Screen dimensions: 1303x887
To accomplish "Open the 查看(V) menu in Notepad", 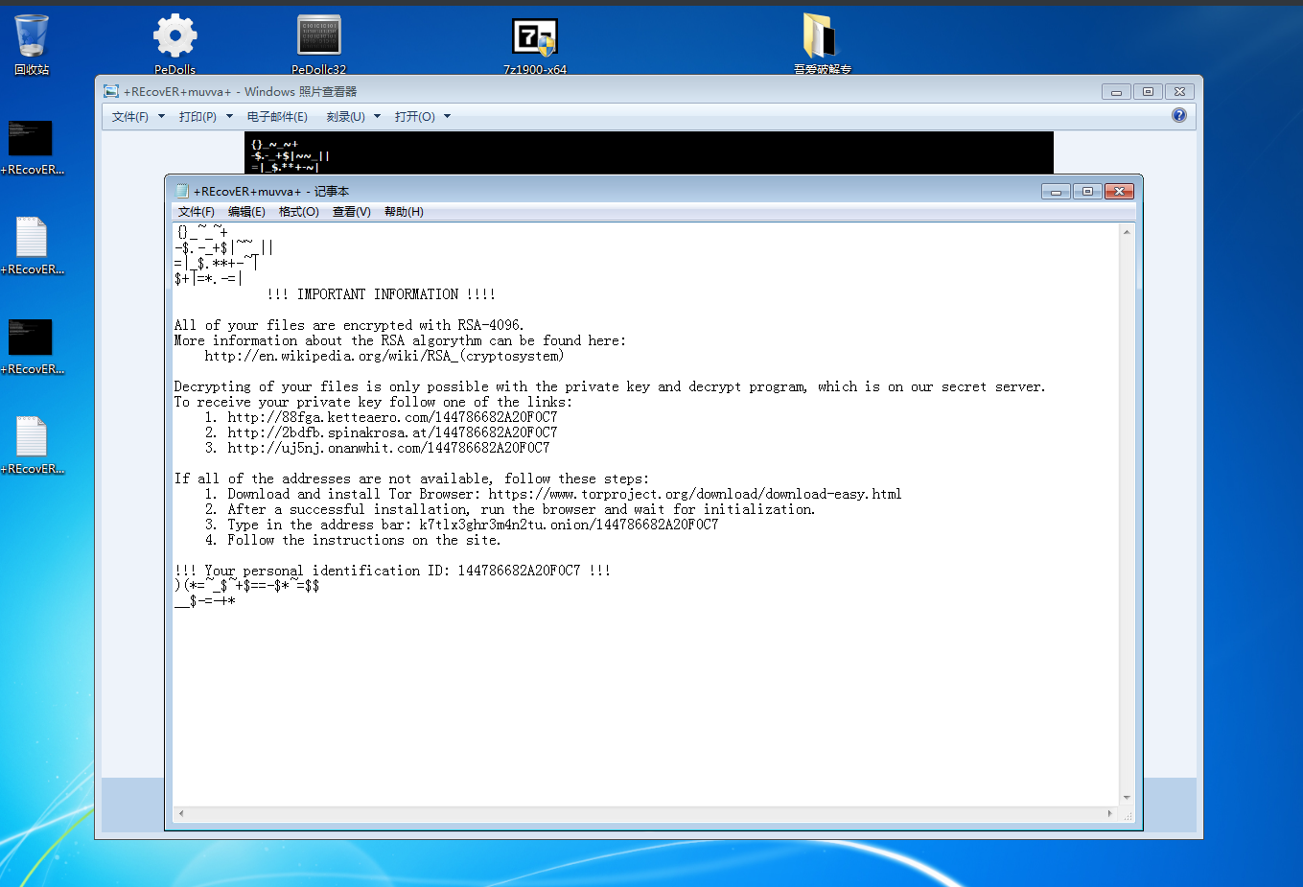I will (351, 212).
